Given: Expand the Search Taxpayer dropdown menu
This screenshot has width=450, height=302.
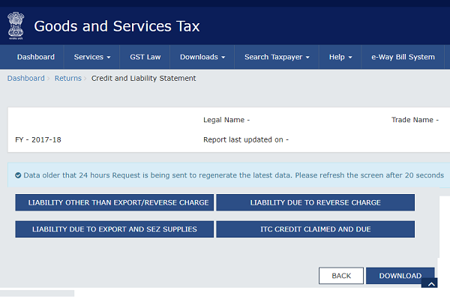Looking at the screenshot, I should pos(277,57).
